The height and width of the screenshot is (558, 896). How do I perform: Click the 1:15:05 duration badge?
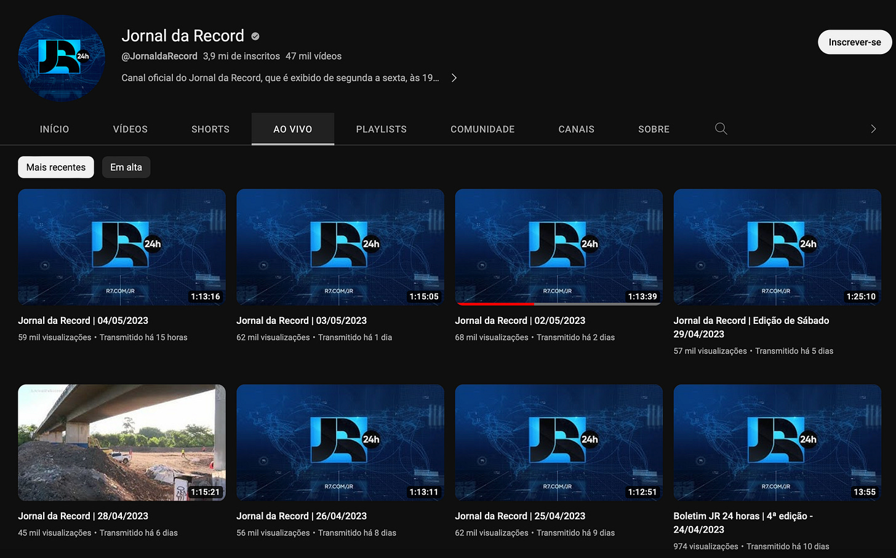point(424,296)
